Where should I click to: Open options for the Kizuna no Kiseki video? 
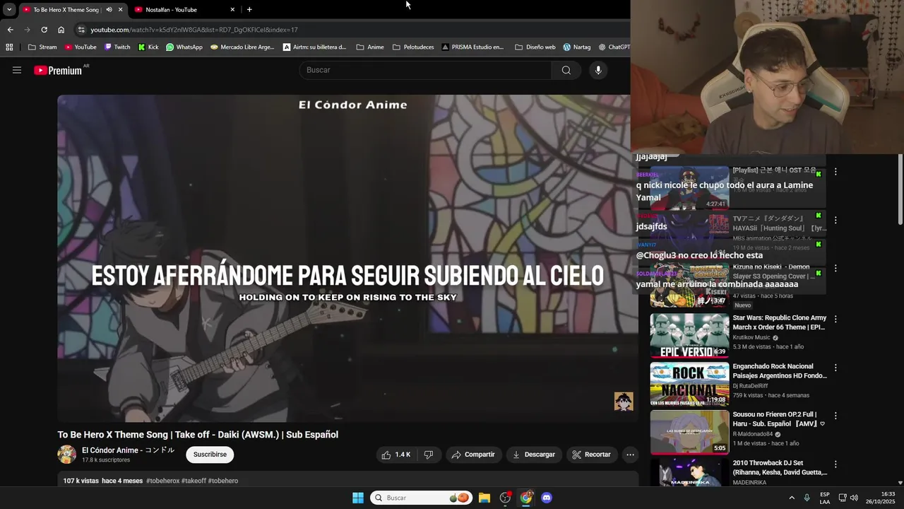835,269
